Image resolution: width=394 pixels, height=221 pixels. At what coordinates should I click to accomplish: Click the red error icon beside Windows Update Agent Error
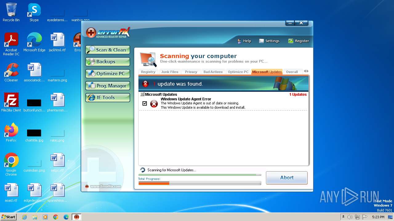[x=154, y=104]
